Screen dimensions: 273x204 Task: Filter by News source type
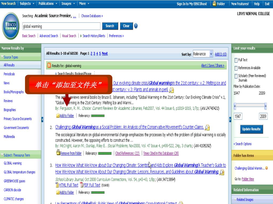(7, 83)
